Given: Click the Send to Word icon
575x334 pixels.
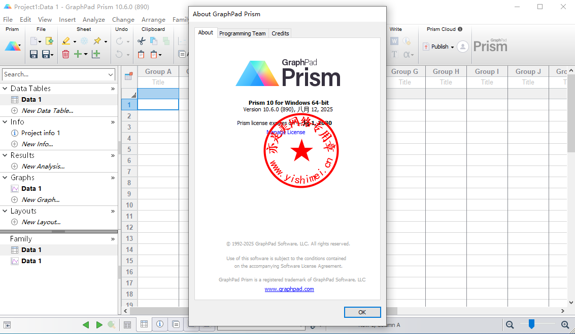Looking at the screenshot, I should tap(394, 41).
